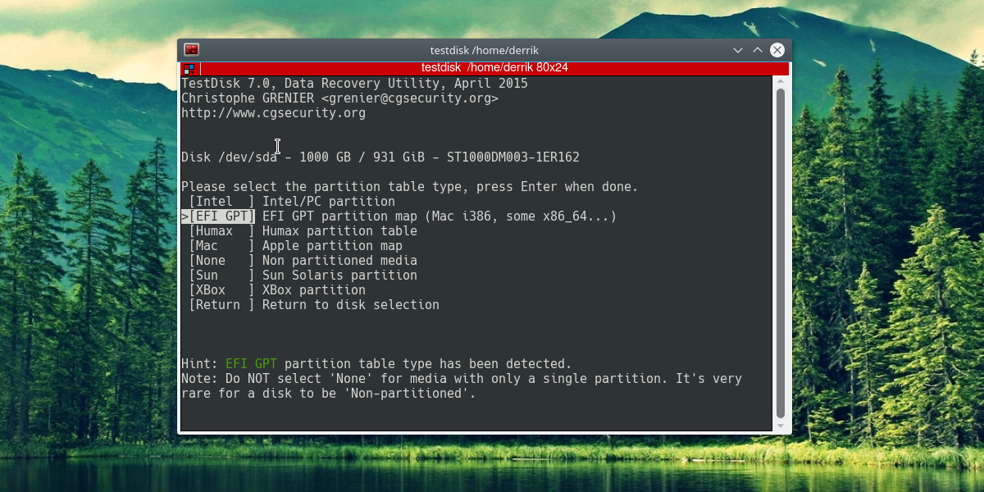Select None non partitioned media option
Image resolution: width=984 pixels, height=492 pixels.
303,261
